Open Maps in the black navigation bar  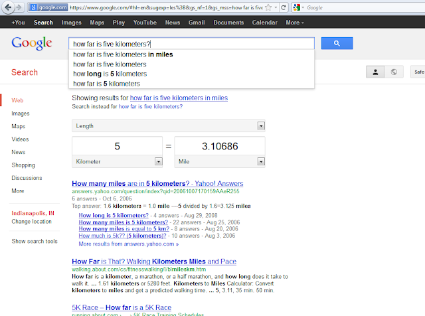[x=97, y=23]
